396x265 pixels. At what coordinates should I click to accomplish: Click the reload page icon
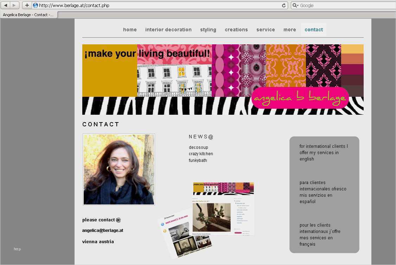[284, 5]
